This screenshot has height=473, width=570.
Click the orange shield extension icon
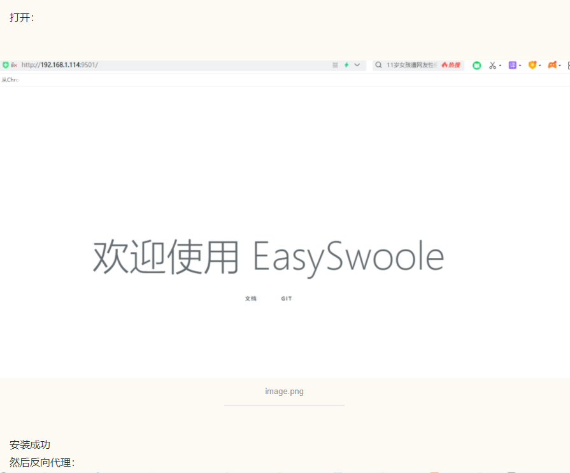click(x=532, y=65)
